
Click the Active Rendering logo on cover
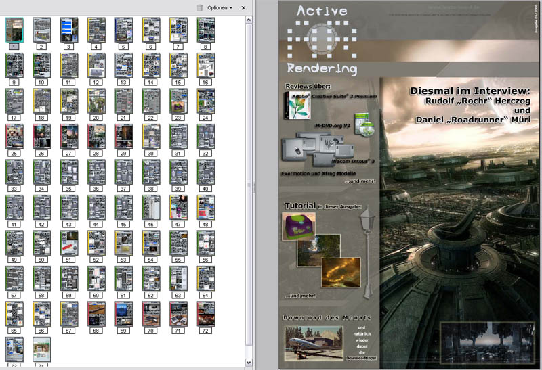tap(322, 40)
